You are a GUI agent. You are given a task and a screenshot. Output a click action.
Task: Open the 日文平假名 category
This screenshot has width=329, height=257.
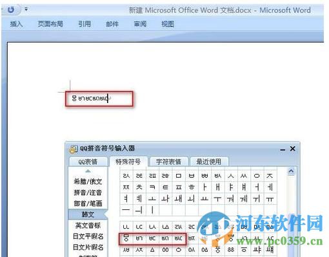point(88,236)
